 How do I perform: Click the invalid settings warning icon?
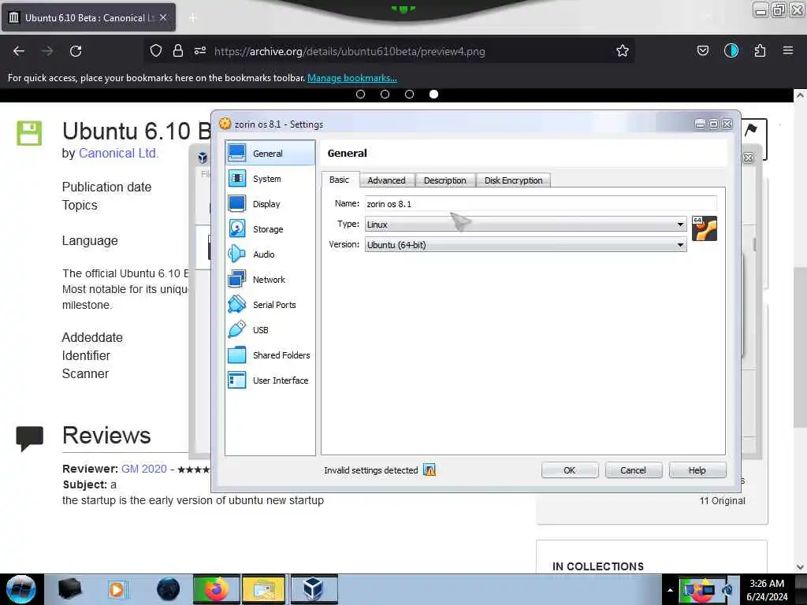pyautogui.click(x=430, y=470)
